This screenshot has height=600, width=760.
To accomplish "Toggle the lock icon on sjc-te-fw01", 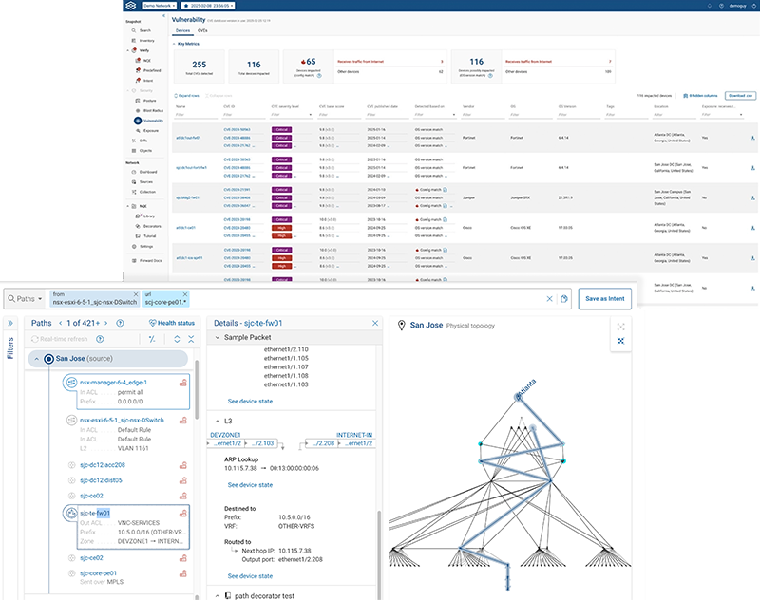I will (x=185, y=514).
